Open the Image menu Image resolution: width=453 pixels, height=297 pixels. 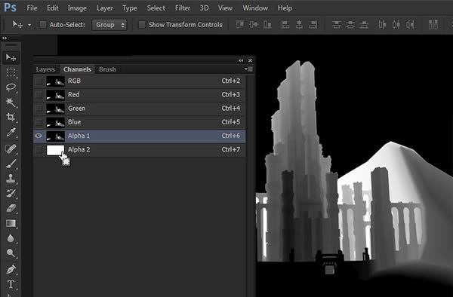point(77,8)
